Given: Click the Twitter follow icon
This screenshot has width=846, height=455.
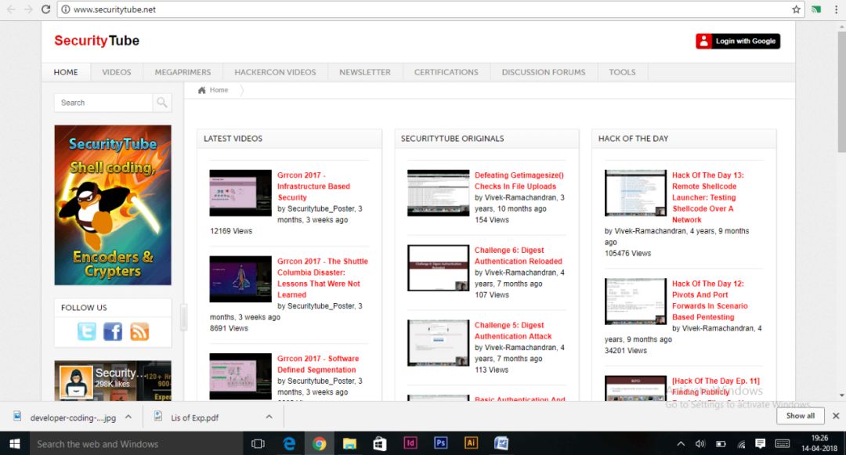Looking at the screenshot, I should click(x=86, y=332).
